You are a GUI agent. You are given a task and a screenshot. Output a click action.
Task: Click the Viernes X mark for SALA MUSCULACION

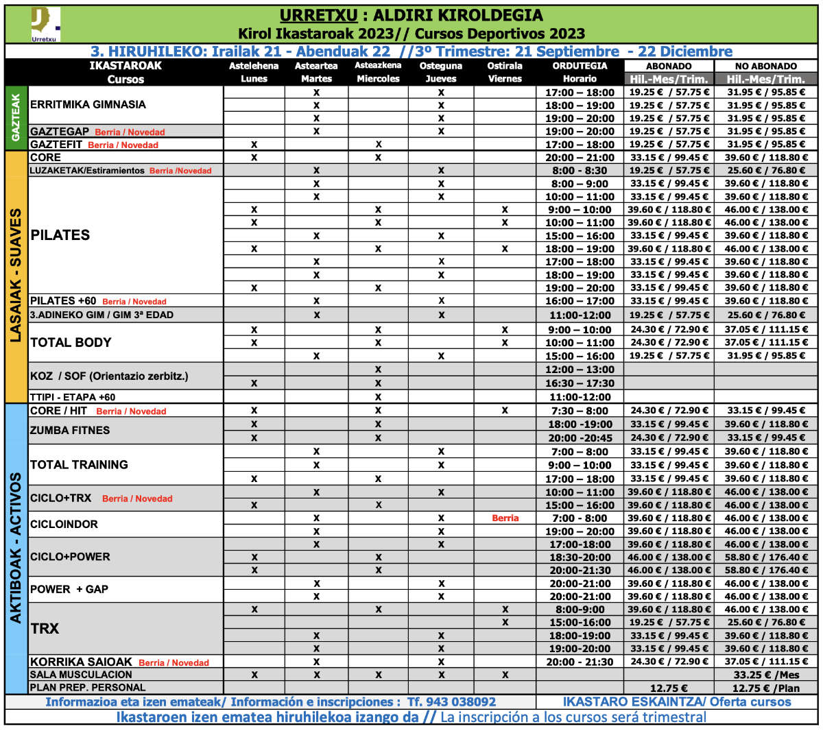(x=505, y=675)
